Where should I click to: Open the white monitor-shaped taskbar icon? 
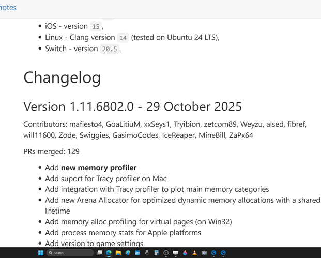click(x=175, y=253)
